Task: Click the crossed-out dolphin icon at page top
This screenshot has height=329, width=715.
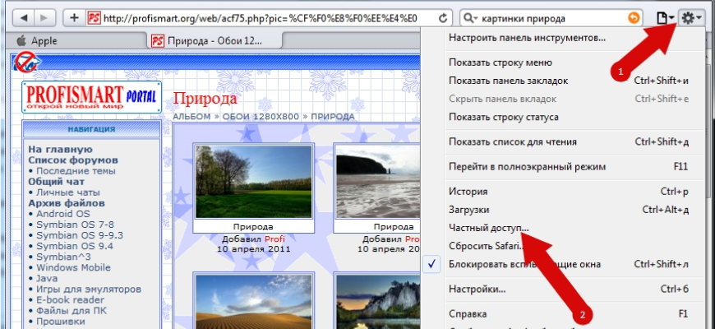Action: click(27, 62)
